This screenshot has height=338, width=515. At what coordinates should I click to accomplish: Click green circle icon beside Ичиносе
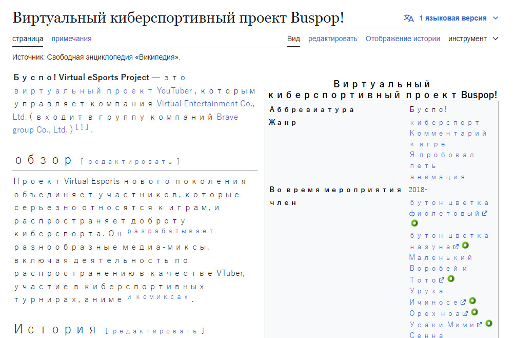(x=472, y=301)
